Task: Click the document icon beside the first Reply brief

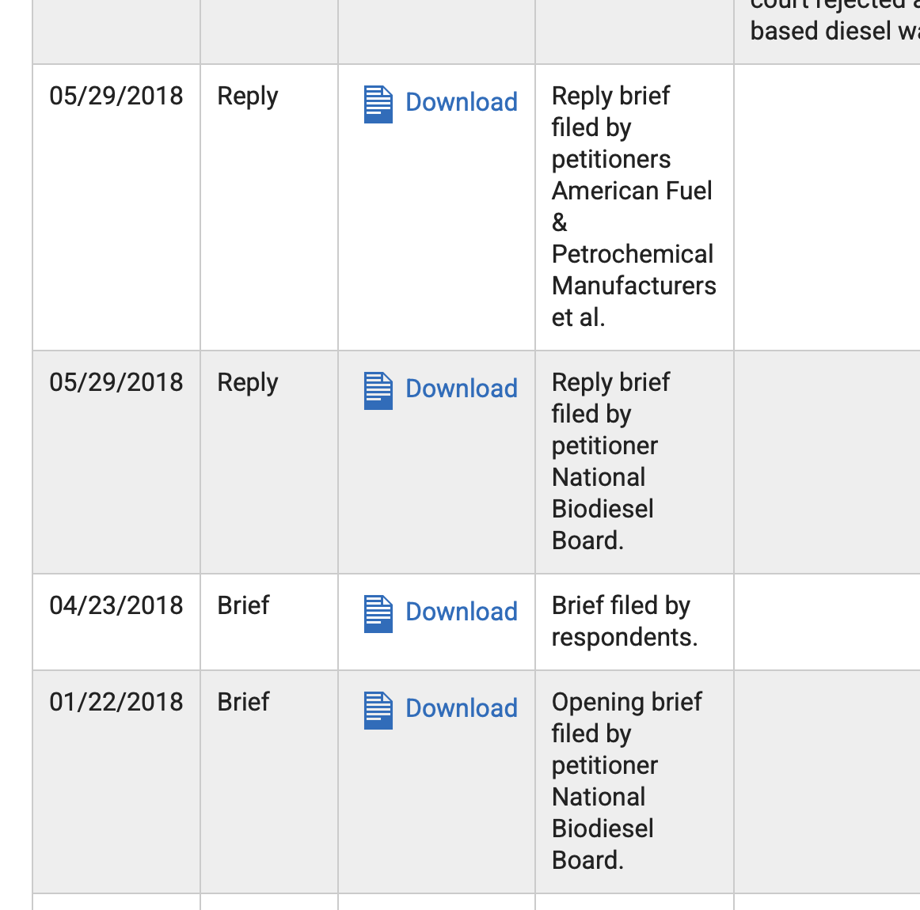Action: (x=378, y=103)
